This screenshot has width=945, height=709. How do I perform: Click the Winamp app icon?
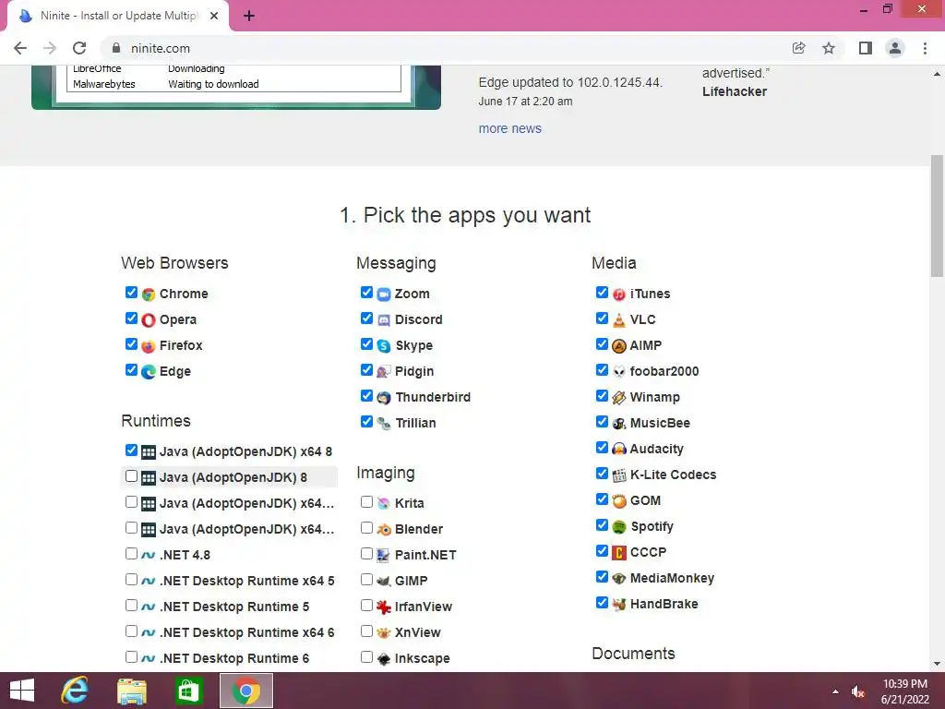click(619, 398)
